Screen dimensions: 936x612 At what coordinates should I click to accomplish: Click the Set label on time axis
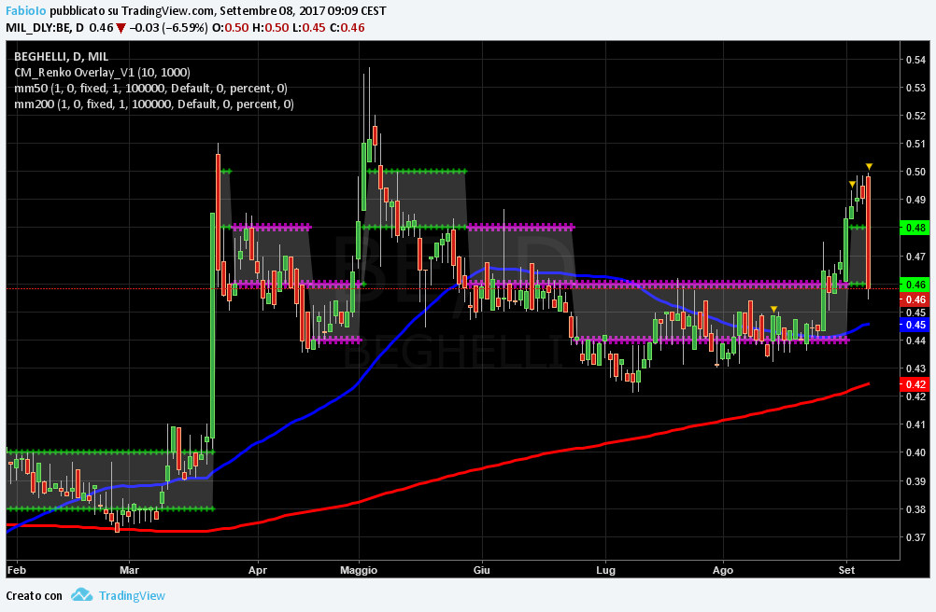846,570
